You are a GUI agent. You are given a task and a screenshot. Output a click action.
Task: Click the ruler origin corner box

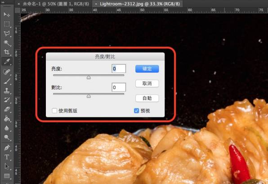[18, 10]
